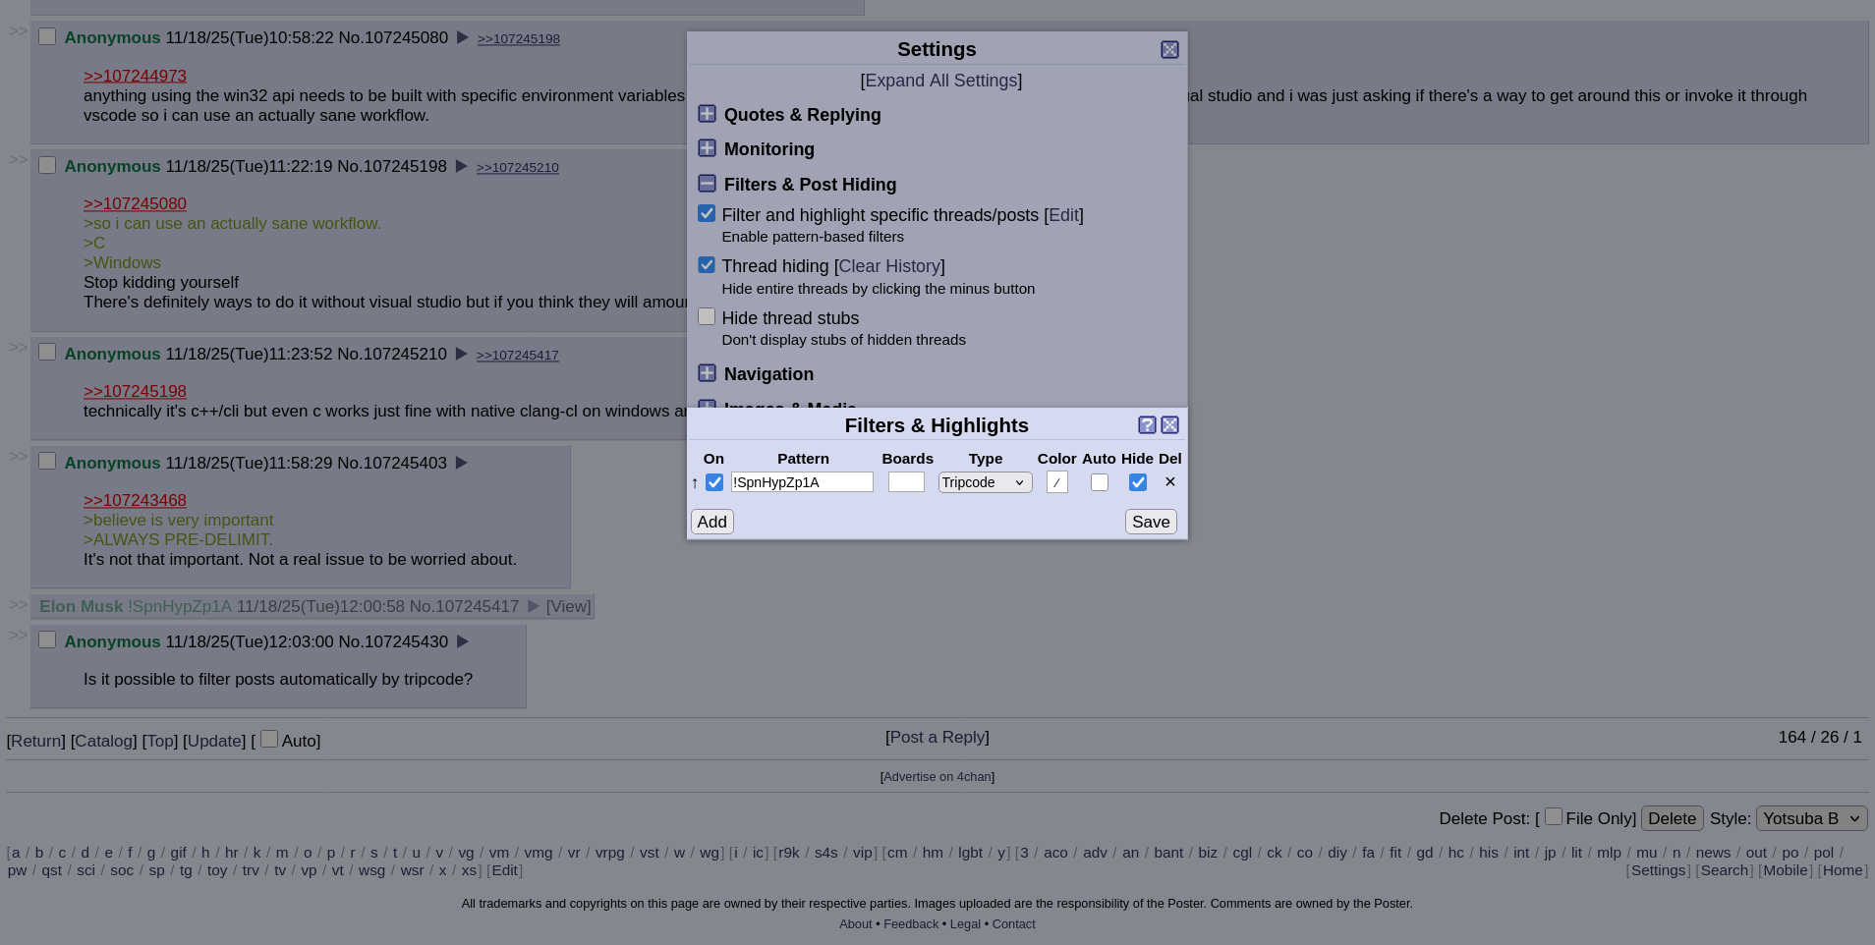Save the filters

(1151, 522)
